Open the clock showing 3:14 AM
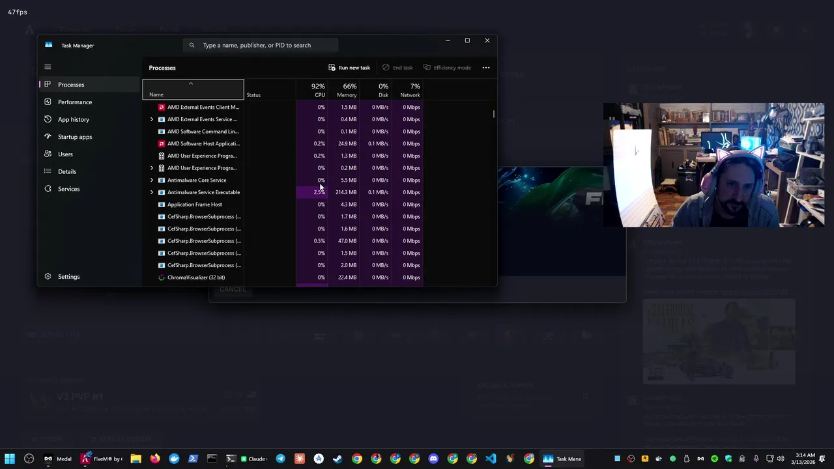 point(802,459)
